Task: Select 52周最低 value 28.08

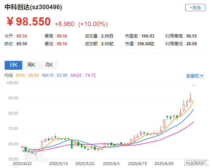Action: tap(192, 44)
